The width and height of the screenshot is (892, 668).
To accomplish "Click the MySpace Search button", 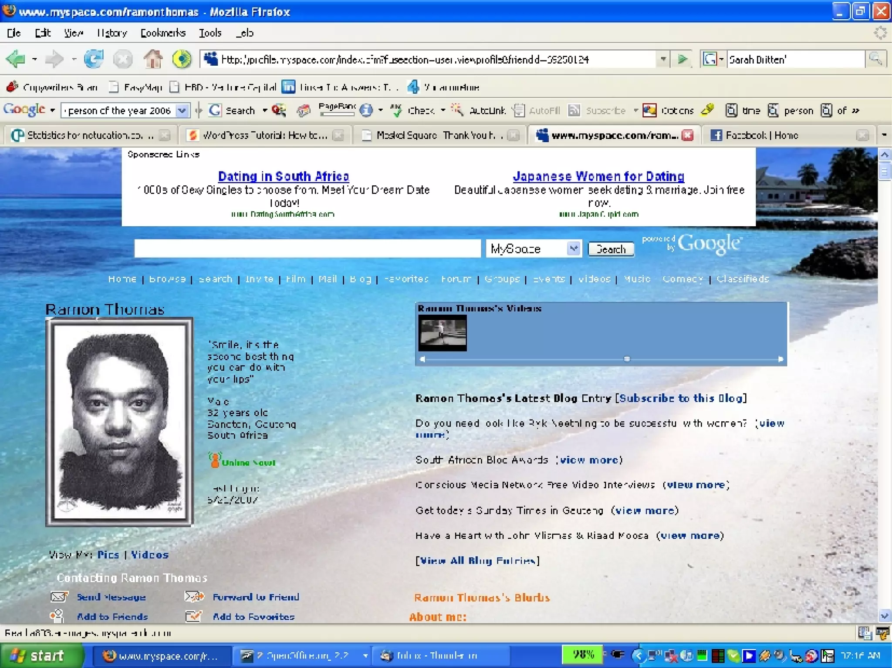I will coord(611,249).
